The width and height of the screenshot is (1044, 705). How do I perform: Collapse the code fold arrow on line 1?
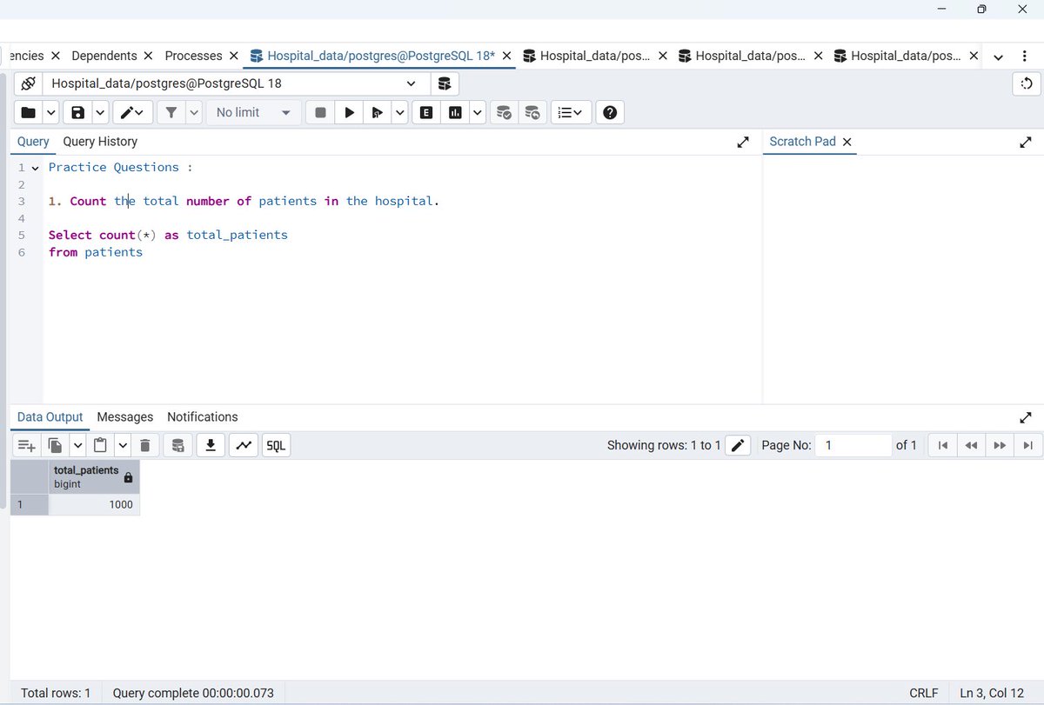tap(36, 168)
